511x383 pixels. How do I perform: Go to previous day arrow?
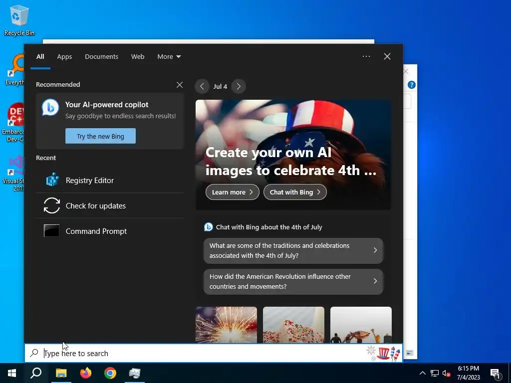coord(202,86)
